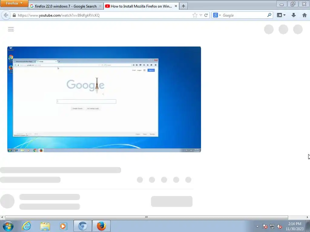Open the Windows Start menu orb
The width and height of the screenshot is (310, 232).
tap(8, 226)
